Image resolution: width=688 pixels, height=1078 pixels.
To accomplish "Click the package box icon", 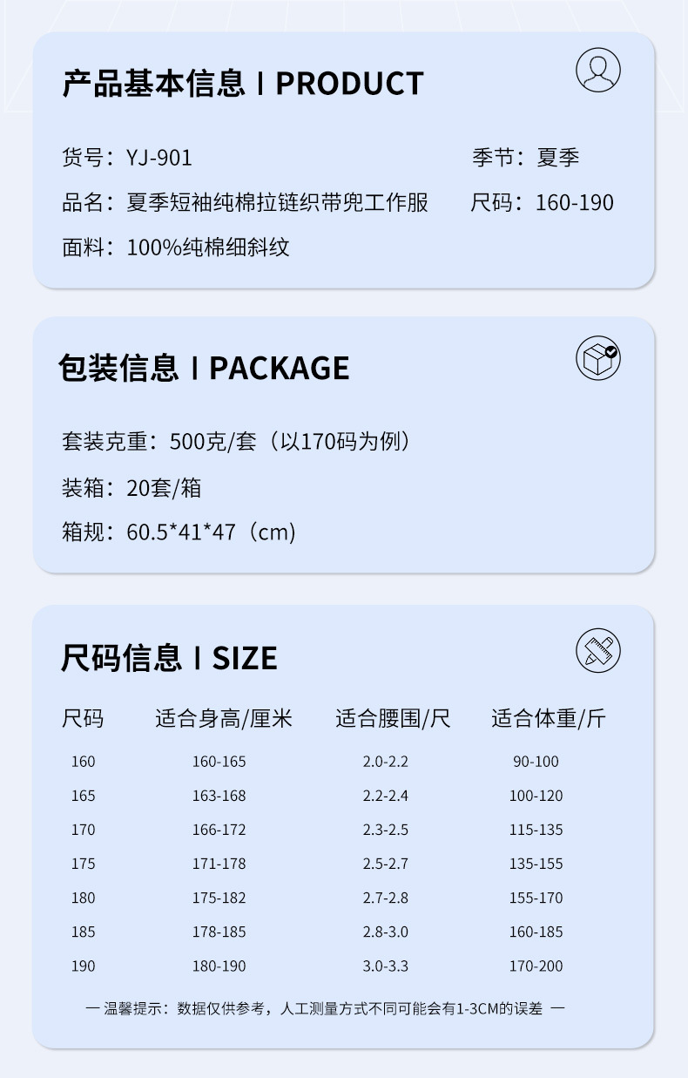I will [x=598, y=358].
